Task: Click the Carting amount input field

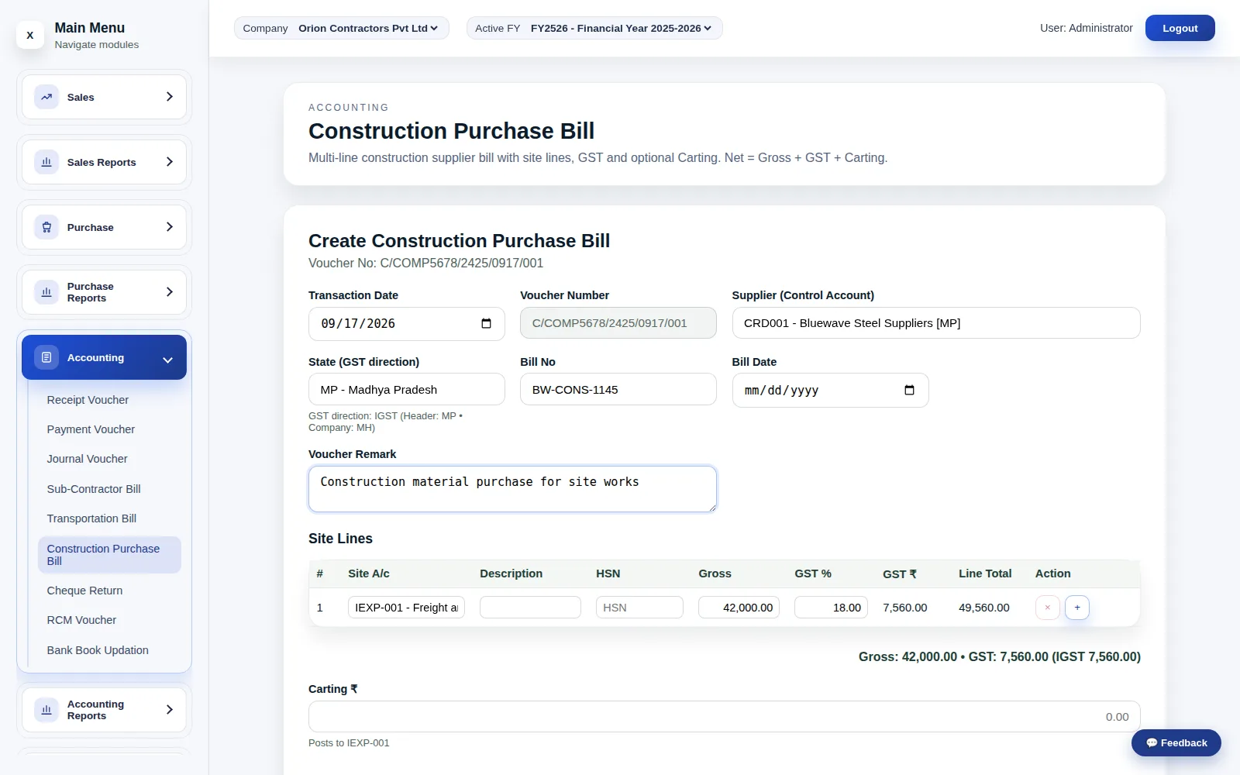Action: 724,717
